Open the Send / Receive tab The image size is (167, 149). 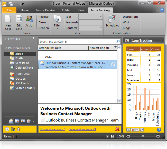coord(45,10)
